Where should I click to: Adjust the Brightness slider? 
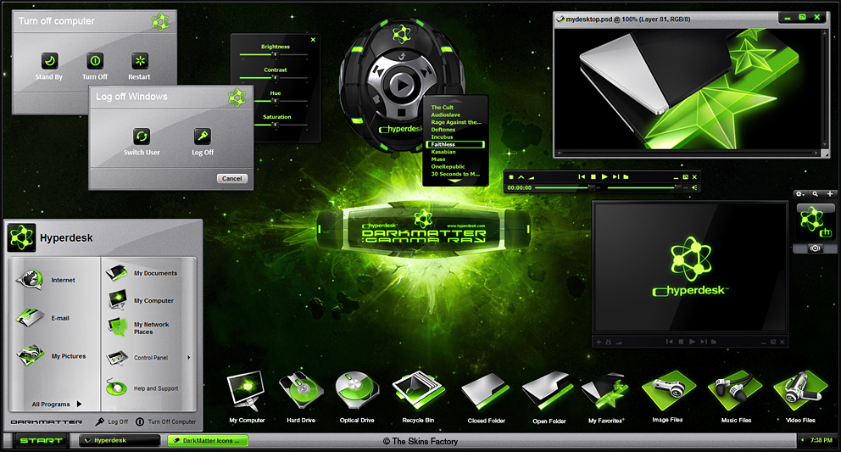274,54
